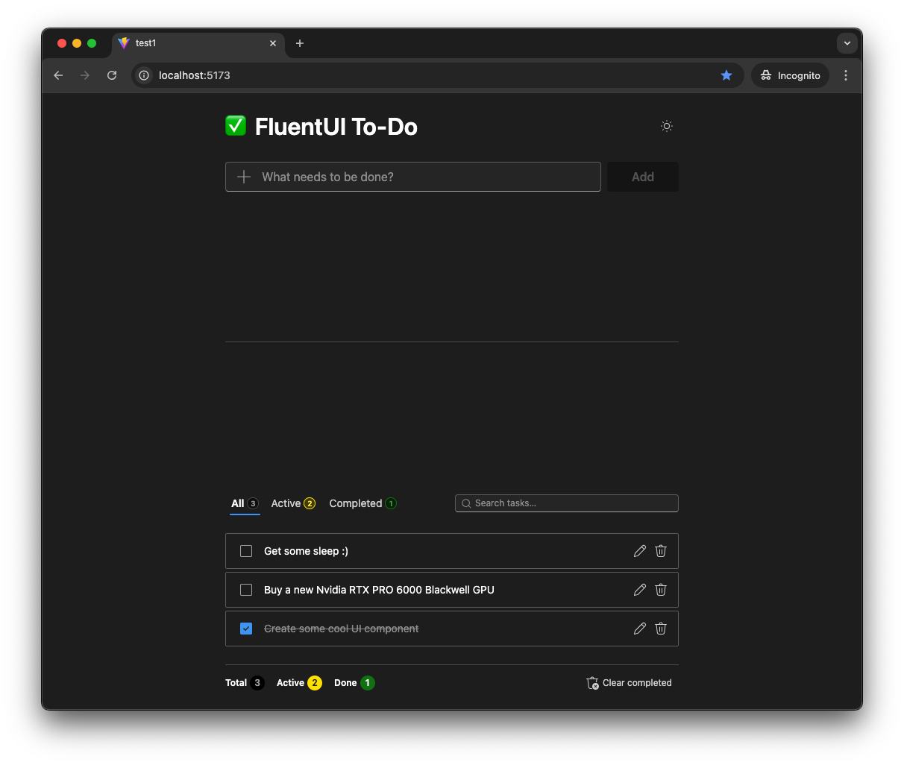
Task: Check off 'Get some sleep :)'
Action: [246, 551]
